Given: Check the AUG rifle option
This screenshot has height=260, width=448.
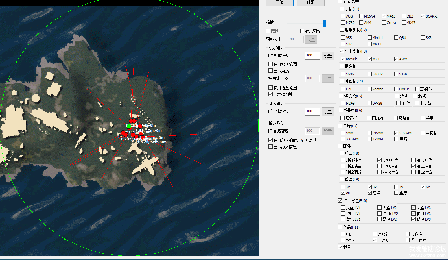Looking at the screenshot, I should pyautogui.click(x=343, y=16).
